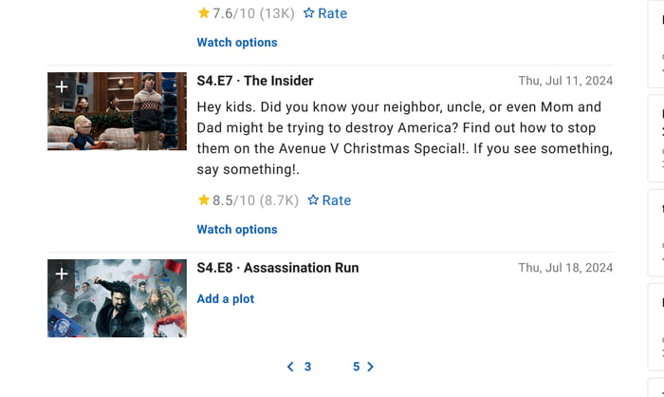The height and width of the screenshot is (397, 664).
Task: Rate The Insider episode
Action: [329, 200]
